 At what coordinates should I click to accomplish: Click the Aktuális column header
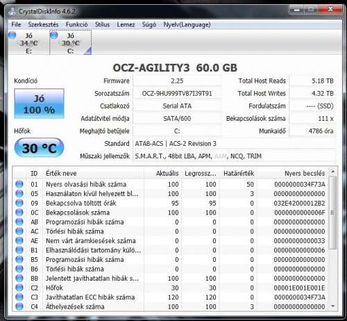162,173
